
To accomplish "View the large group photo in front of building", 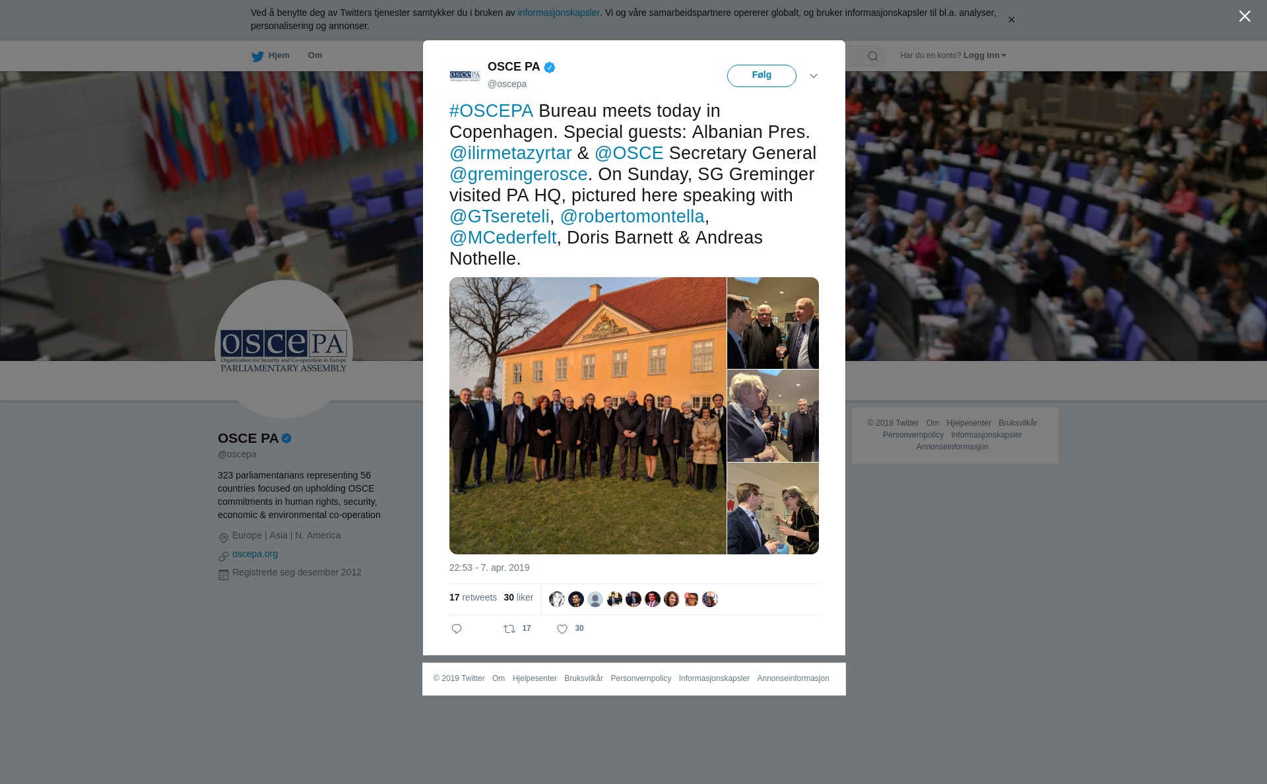I will pos(587,416).
